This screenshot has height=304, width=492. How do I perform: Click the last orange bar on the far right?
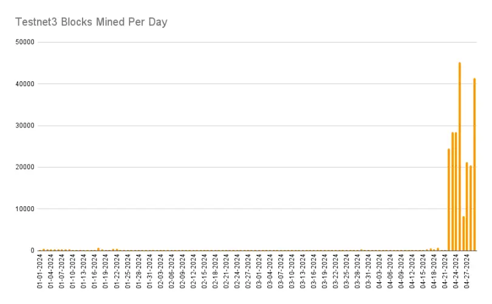point(474,164)
